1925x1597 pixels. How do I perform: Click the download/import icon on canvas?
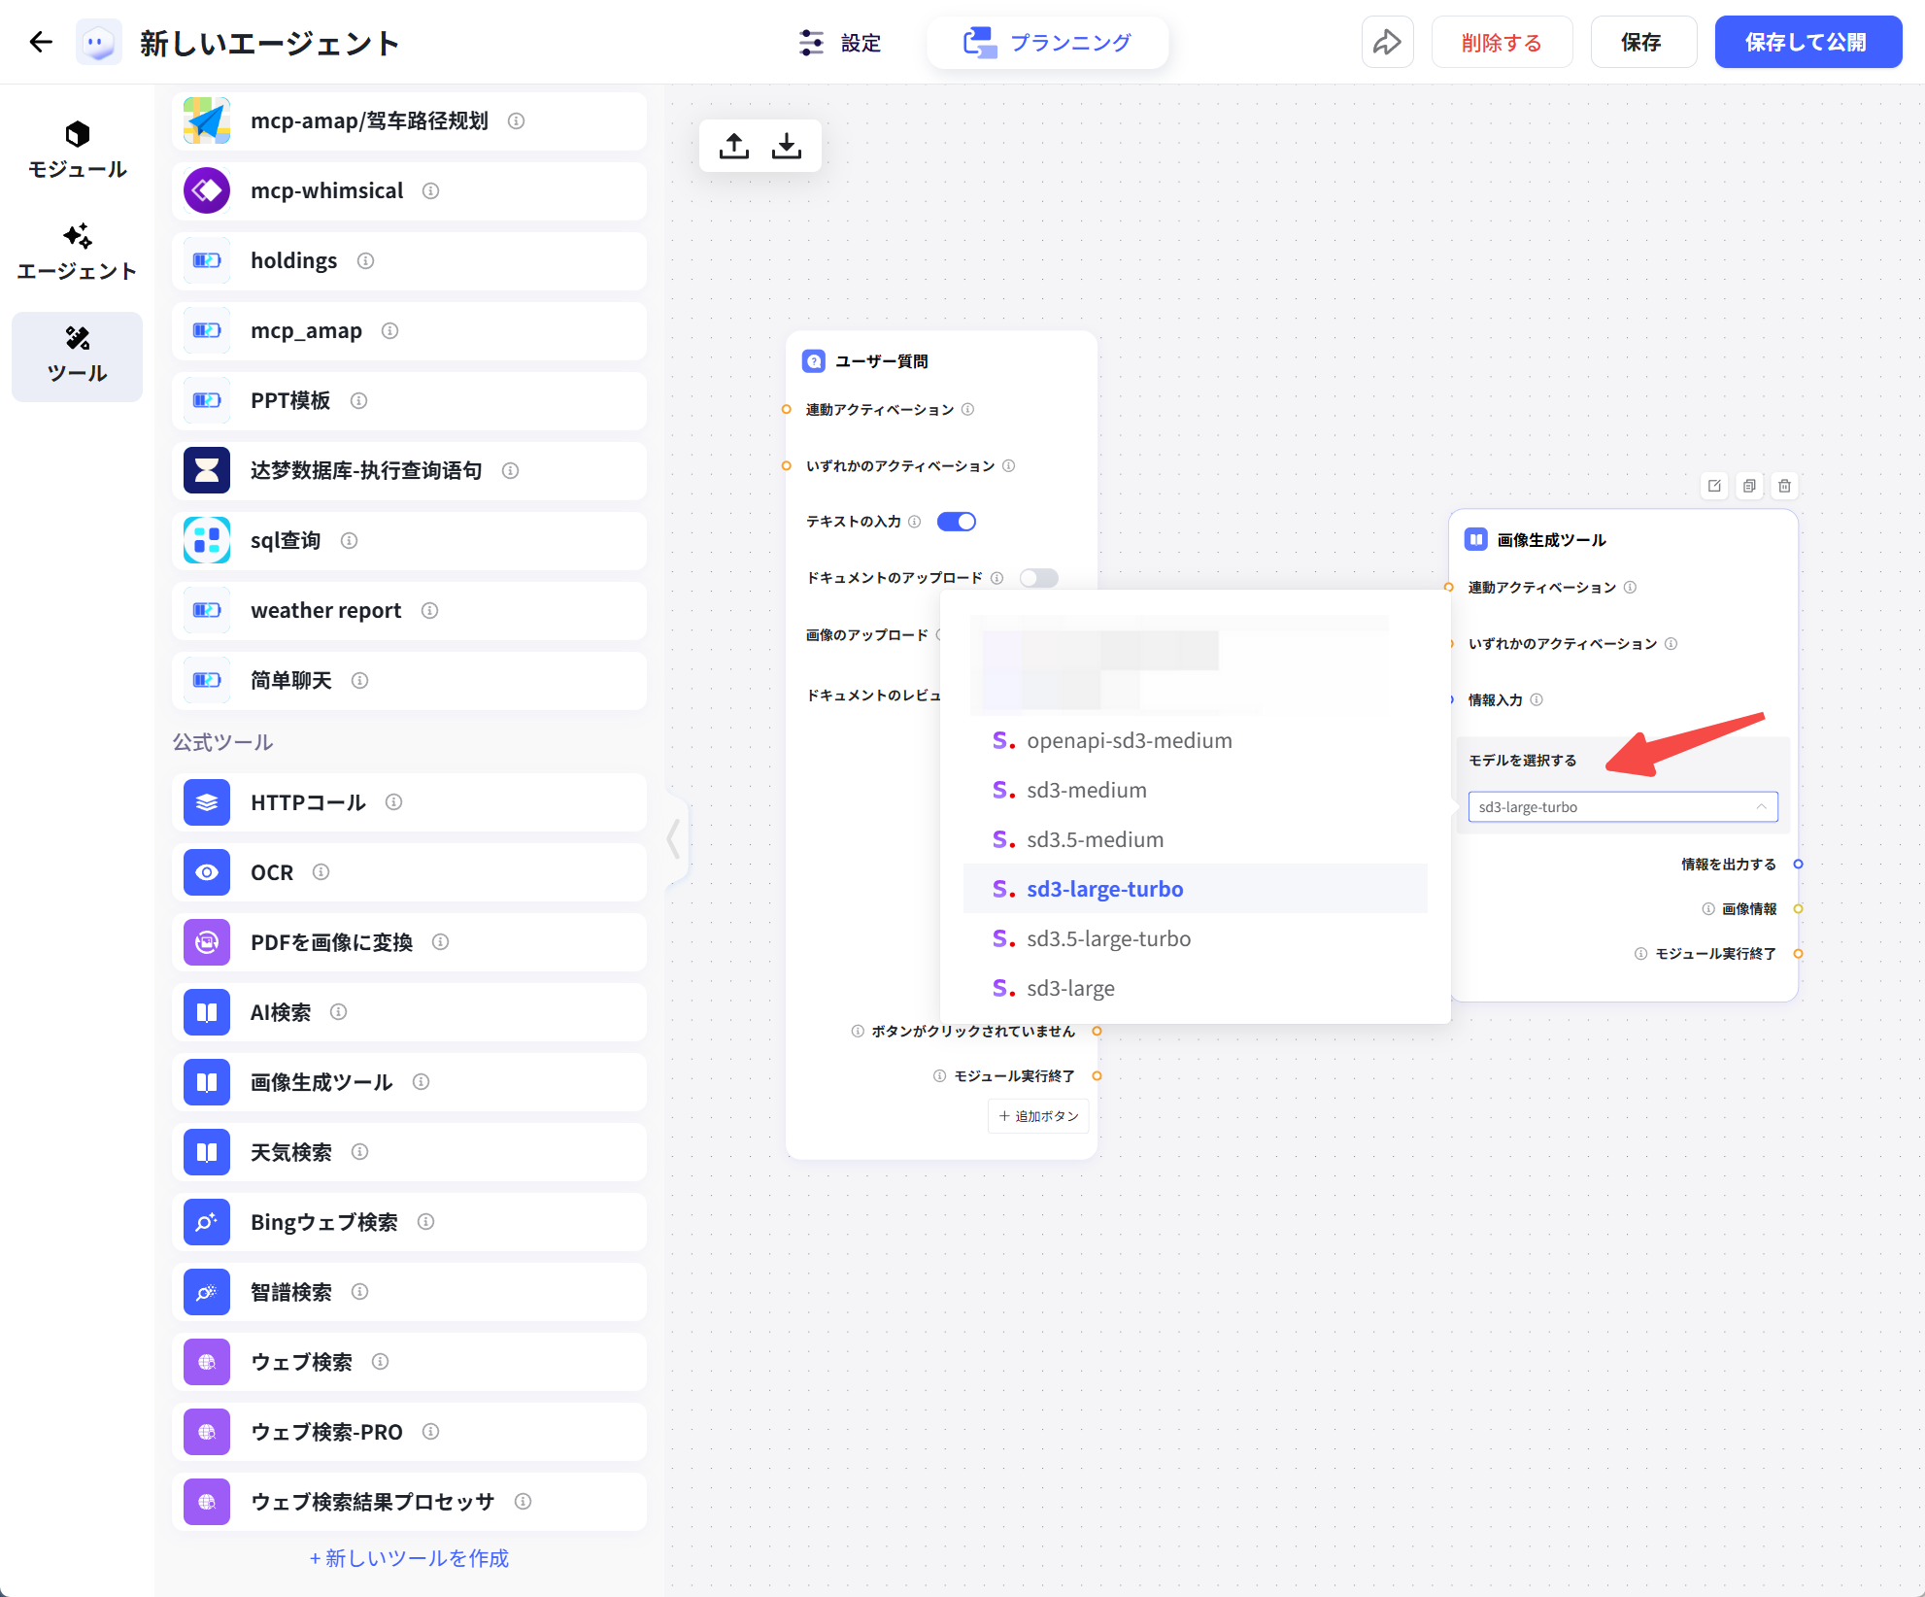(787, 146)
